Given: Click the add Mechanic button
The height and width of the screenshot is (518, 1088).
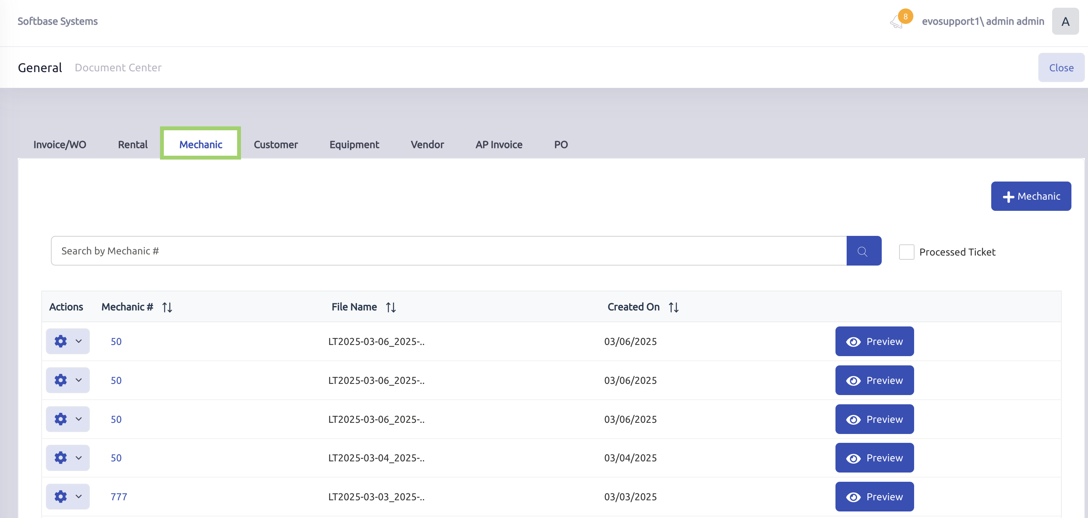Looking at the screenshot, I should pos(1031,196).
